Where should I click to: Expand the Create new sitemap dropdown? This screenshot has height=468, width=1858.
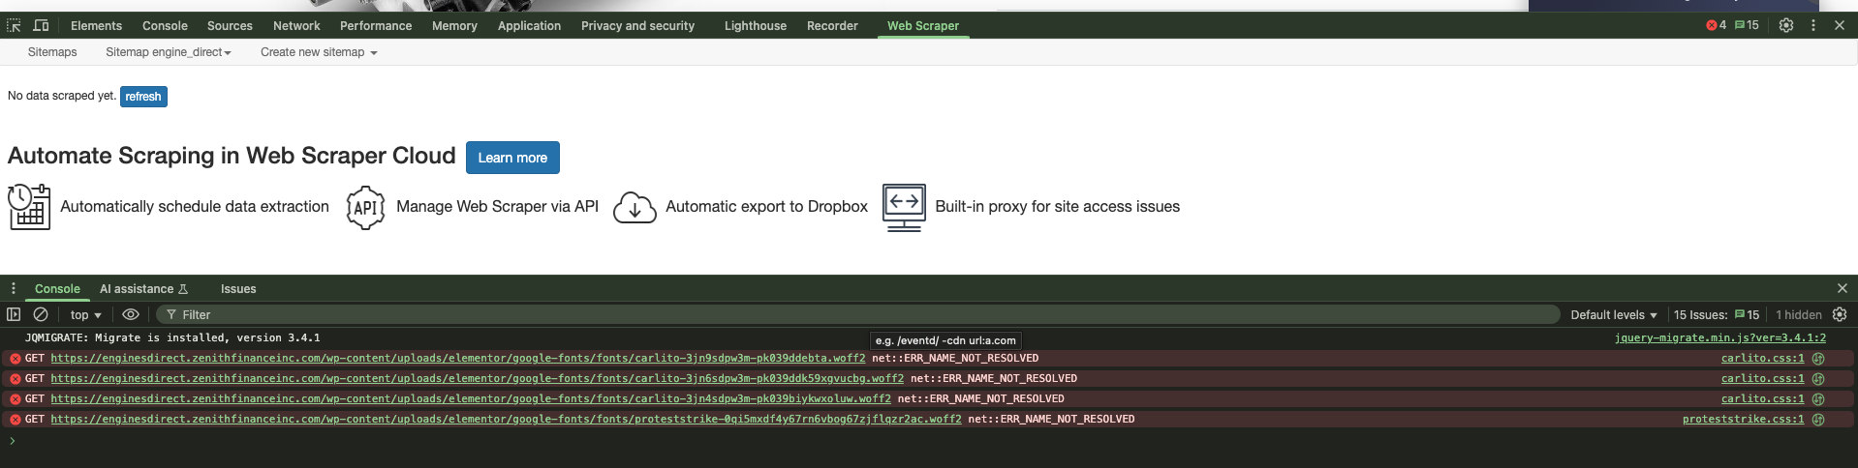(x=319, y=52)
